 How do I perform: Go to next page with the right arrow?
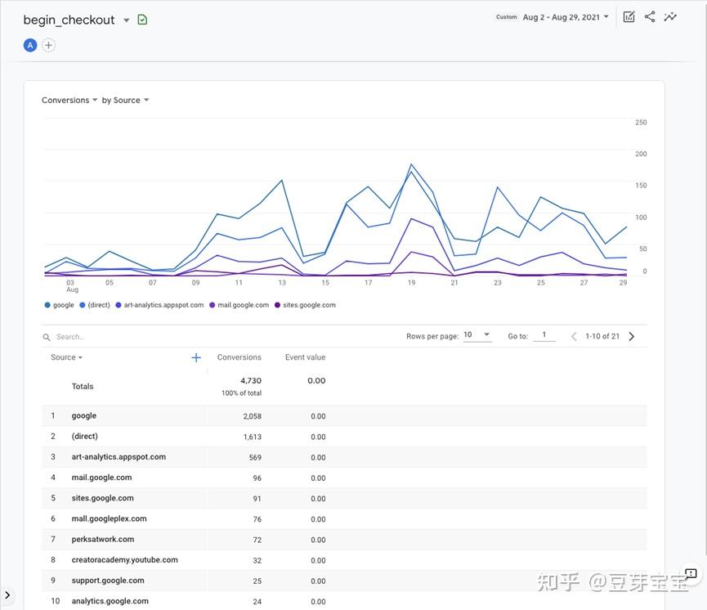point(630,335)
